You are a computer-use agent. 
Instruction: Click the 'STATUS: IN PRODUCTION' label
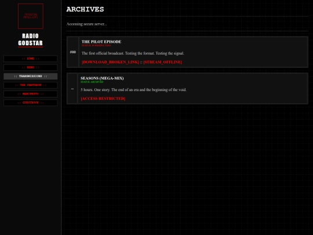(x=96, y=46)
